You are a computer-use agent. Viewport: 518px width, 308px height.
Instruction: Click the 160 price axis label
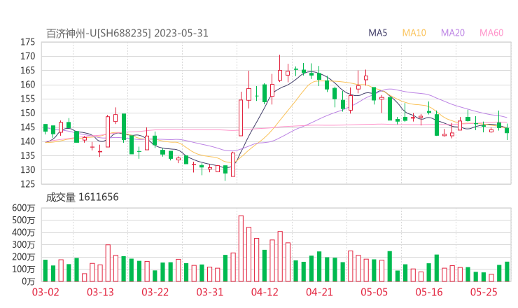pos(28,85)
